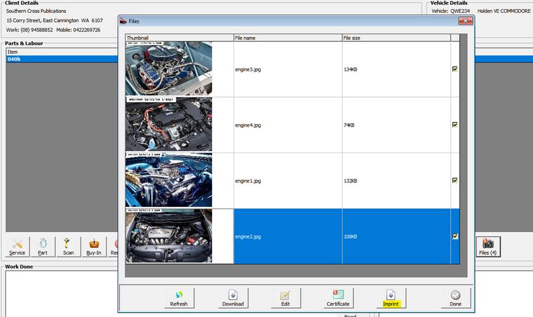Image resolution: width=533 pixels, height=317 pixels.
Task: Toggle checkbox for selected engine2.jpg
Action: point(455,237)
